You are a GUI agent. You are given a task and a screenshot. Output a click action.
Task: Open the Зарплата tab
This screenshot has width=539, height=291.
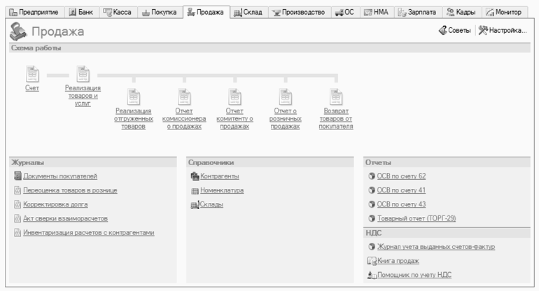point(417,12)
